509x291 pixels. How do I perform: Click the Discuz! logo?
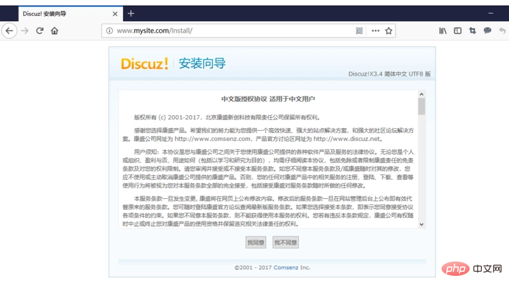coord(144,63)
